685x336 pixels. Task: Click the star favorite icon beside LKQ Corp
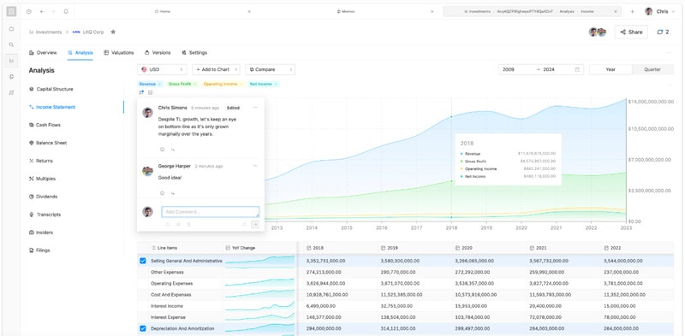pos(113,32)
